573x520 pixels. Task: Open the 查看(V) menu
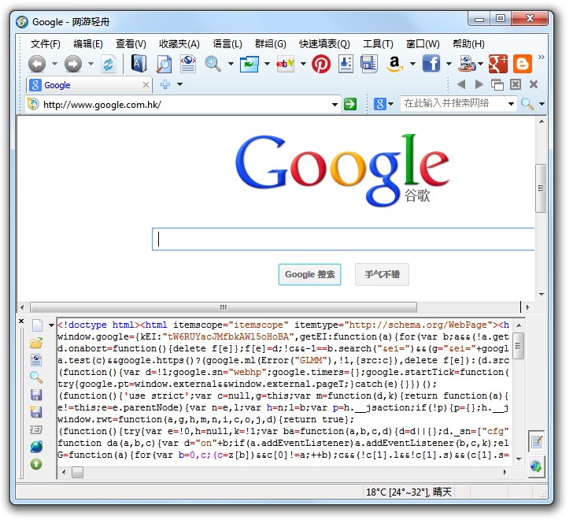coord(131,44)
